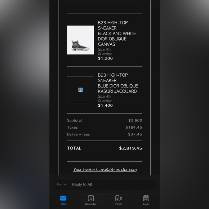The image size is (209, 209).
Task: Select the B23 Black and White Oblique Canvas title
Action: [x=117, y=33]
